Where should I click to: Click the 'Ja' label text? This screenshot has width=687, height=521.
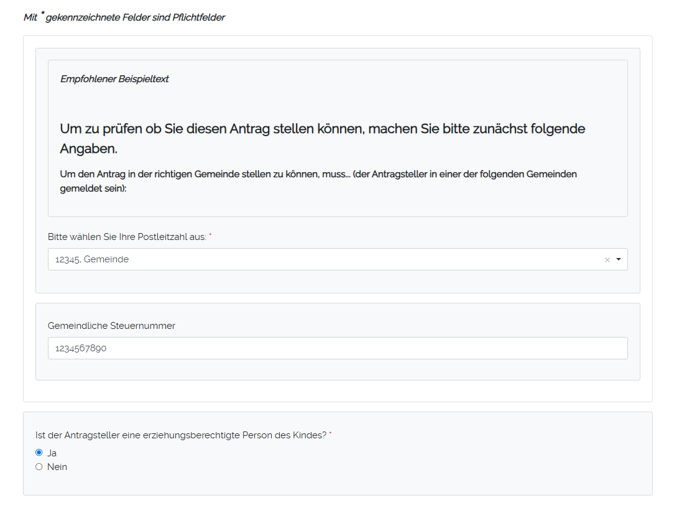pos(52,453)
